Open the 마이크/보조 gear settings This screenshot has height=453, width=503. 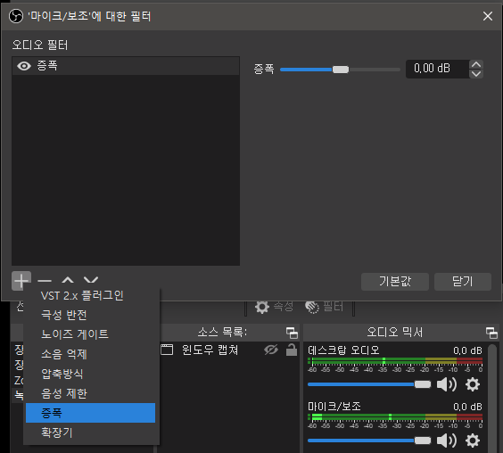pyautogui.click(x=473, y=441)
